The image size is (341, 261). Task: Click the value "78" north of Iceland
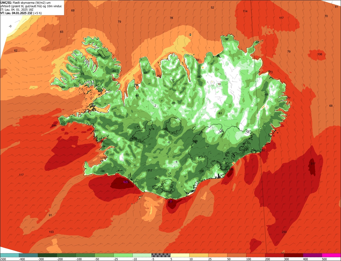171,18
